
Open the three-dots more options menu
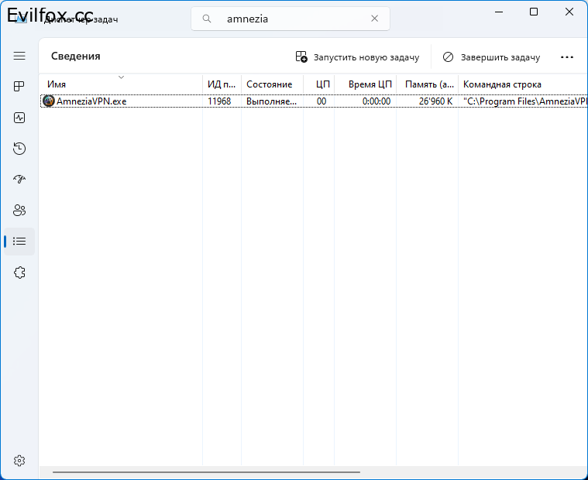[x=566, y=57]
